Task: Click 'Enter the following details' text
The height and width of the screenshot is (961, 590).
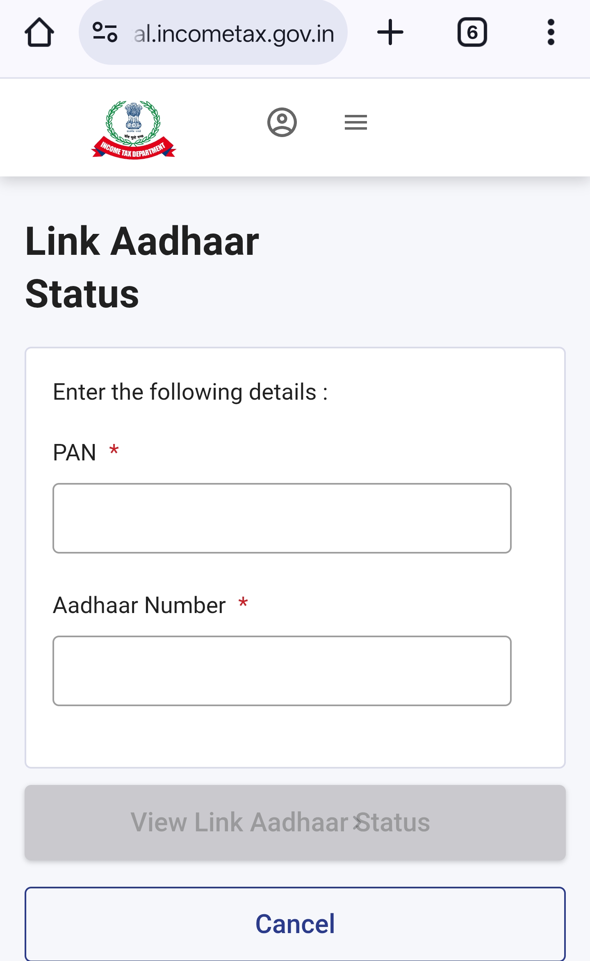Action: [x=190, y=392]
